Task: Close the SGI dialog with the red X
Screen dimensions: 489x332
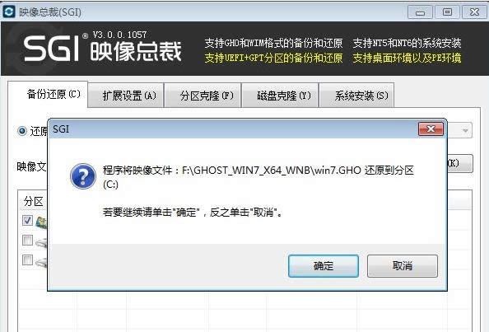Action: (431, 129)
